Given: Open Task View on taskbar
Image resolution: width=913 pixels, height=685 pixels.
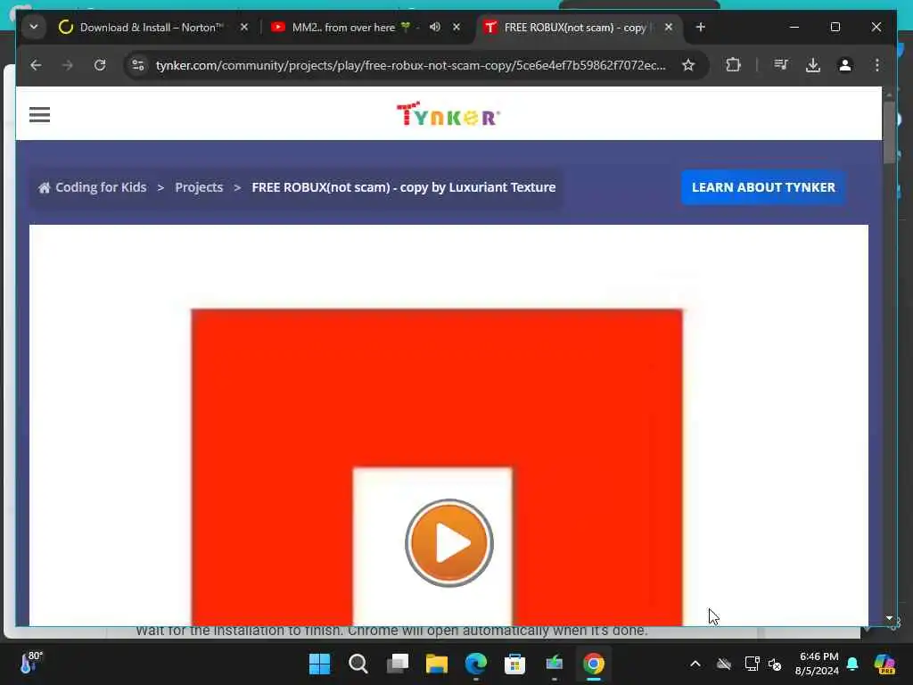Looking at the screenshot, I should (398, 664).
